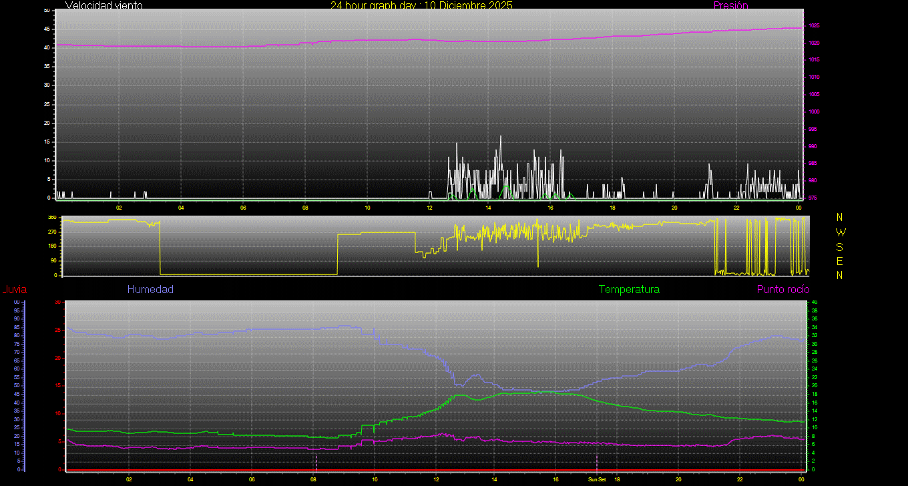
Task: Select the magenta 'Punto rocío' label
Action: [782, 290]
